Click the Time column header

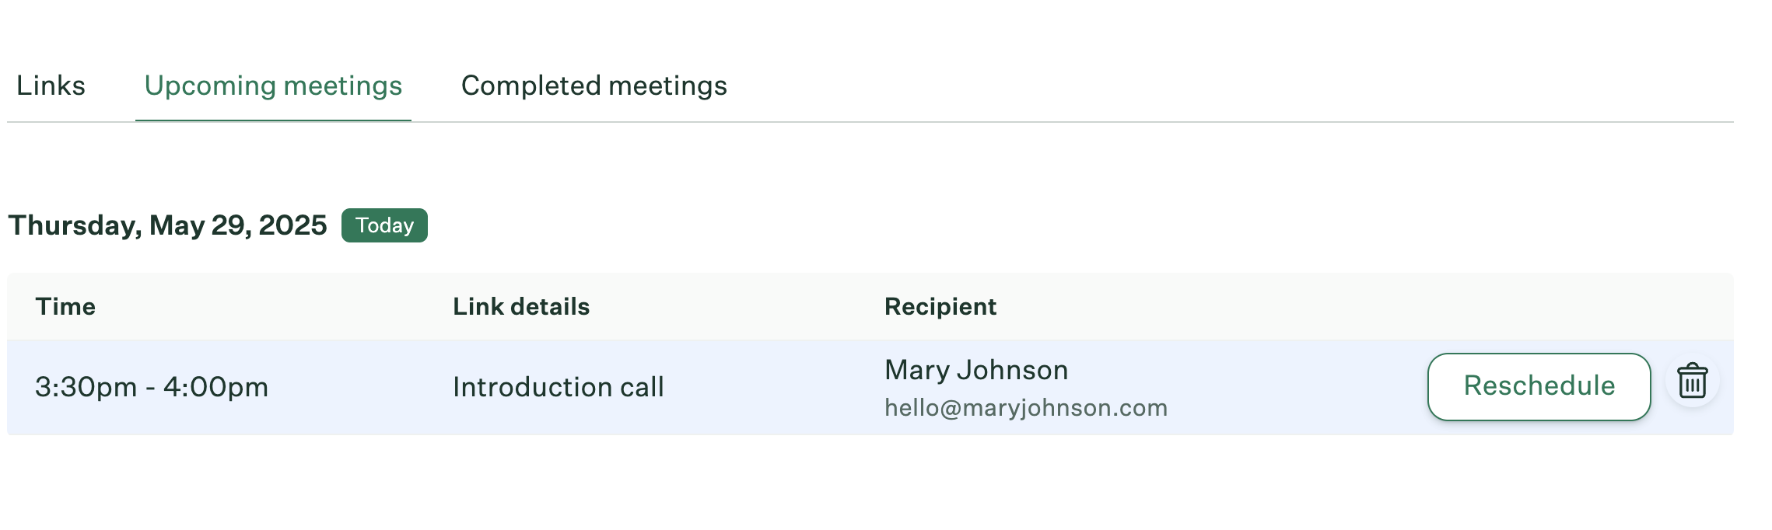[65, 306]
